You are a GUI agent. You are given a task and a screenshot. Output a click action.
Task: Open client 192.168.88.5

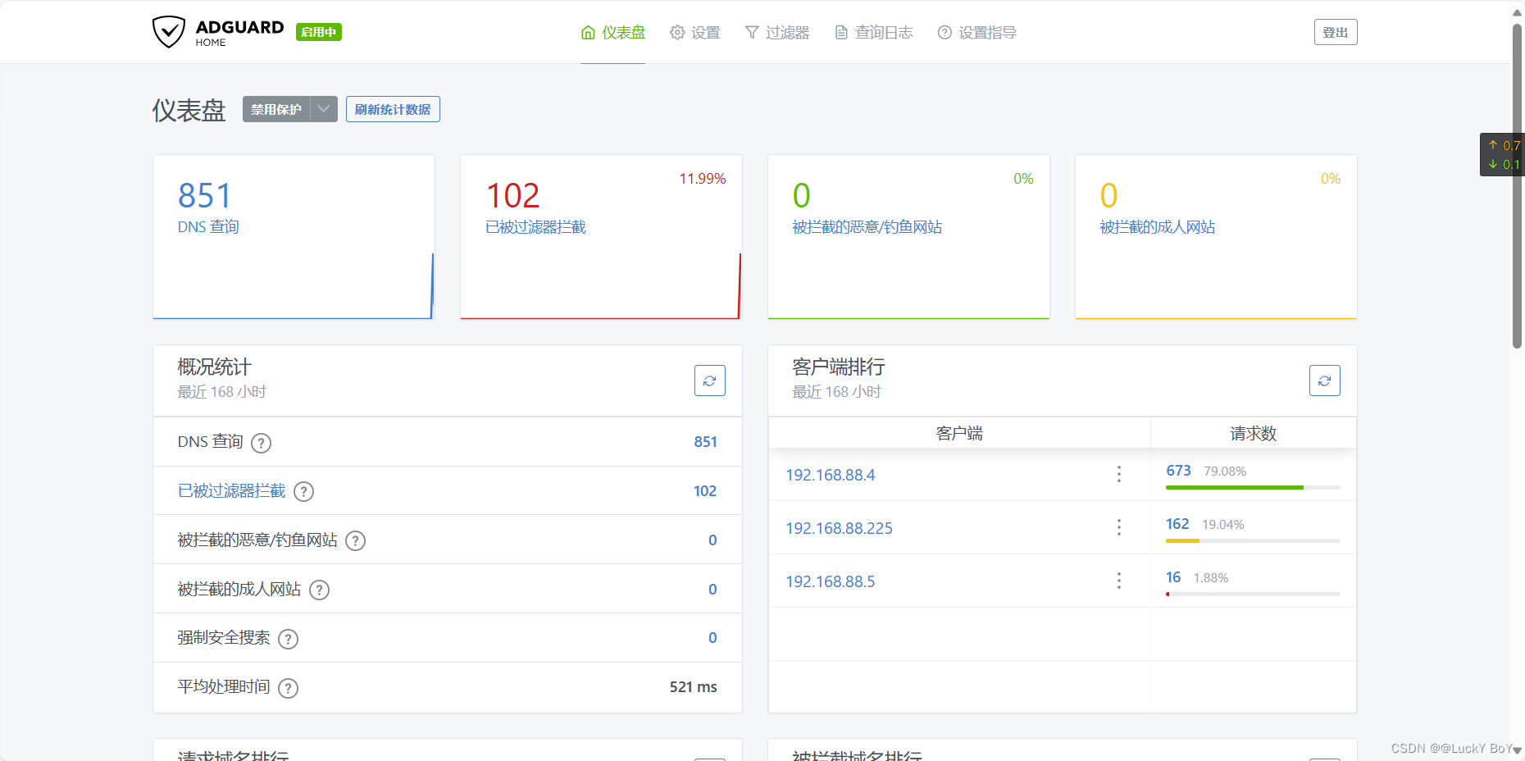[830, 581]
